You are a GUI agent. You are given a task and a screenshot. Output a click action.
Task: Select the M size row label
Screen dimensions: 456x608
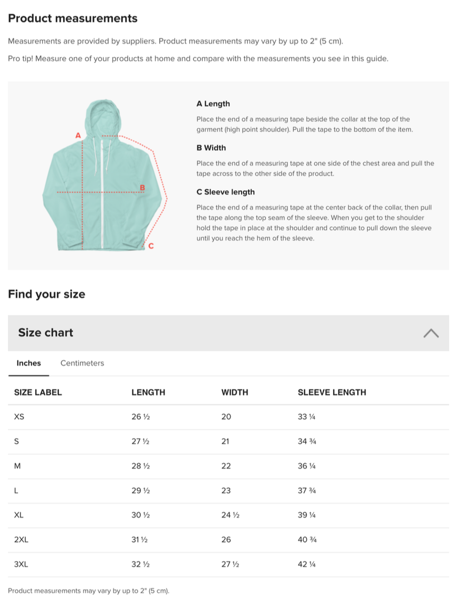point(17,466)
